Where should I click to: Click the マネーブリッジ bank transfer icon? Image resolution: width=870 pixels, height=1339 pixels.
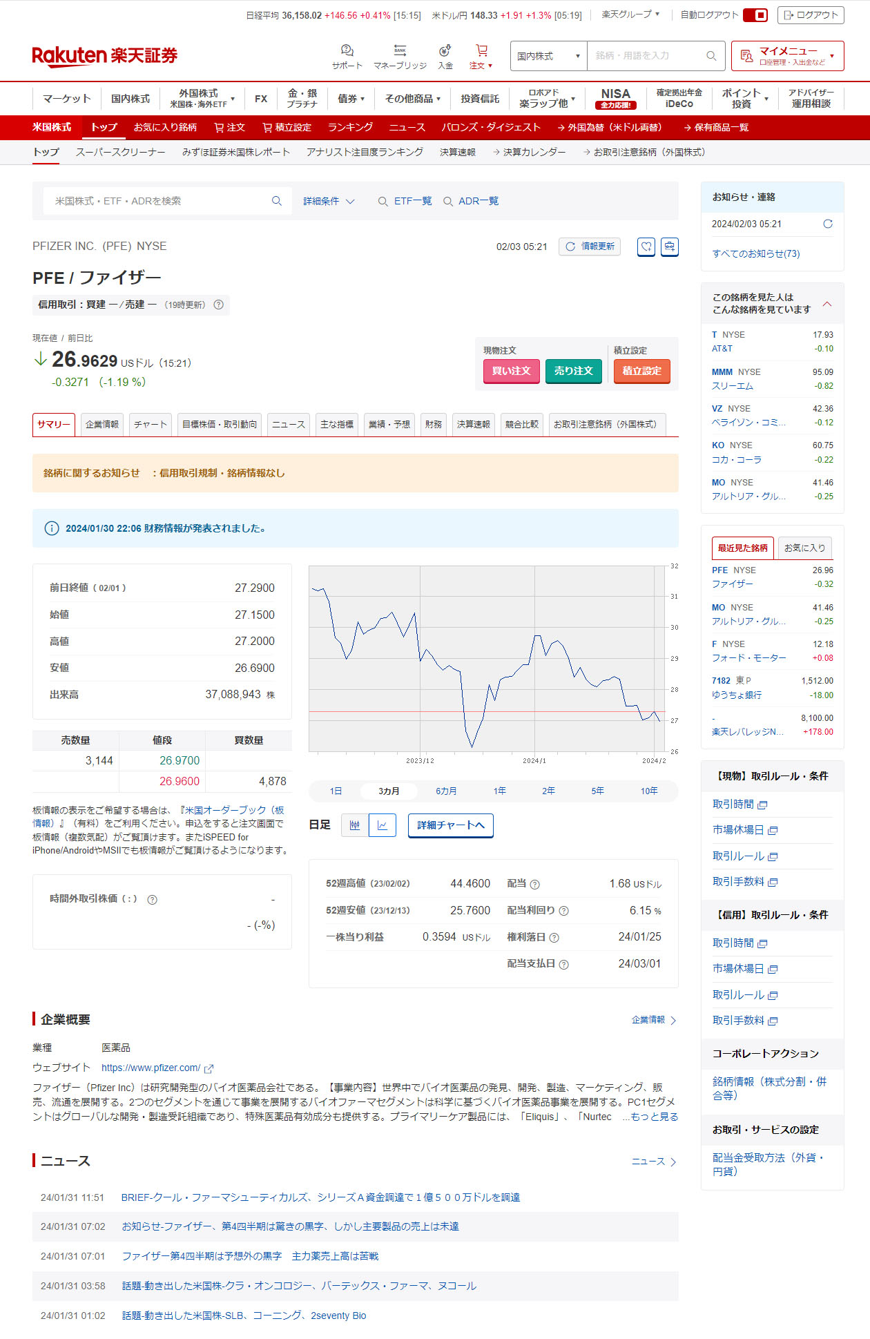tap(400, 51)
